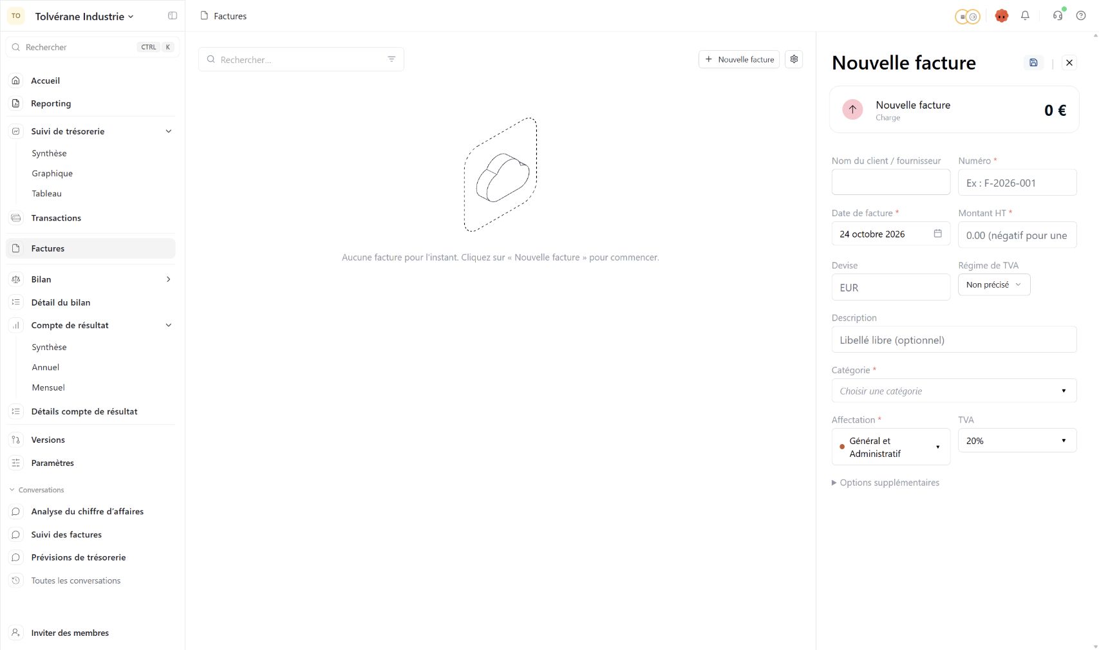The image size is (1099, 650).
Task: Collapse the sidebar panel icon
Action: tap(173, 16)
